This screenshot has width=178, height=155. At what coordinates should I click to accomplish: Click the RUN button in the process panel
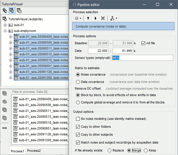click(x=5, y=128)
